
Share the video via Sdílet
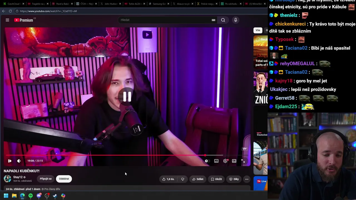point(198,179)
